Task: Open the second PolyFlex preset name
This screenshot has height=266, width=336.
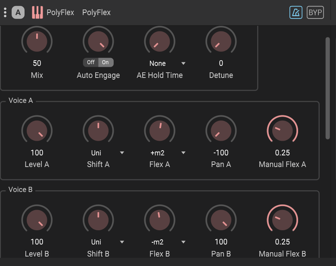Action: coord(96,12)
